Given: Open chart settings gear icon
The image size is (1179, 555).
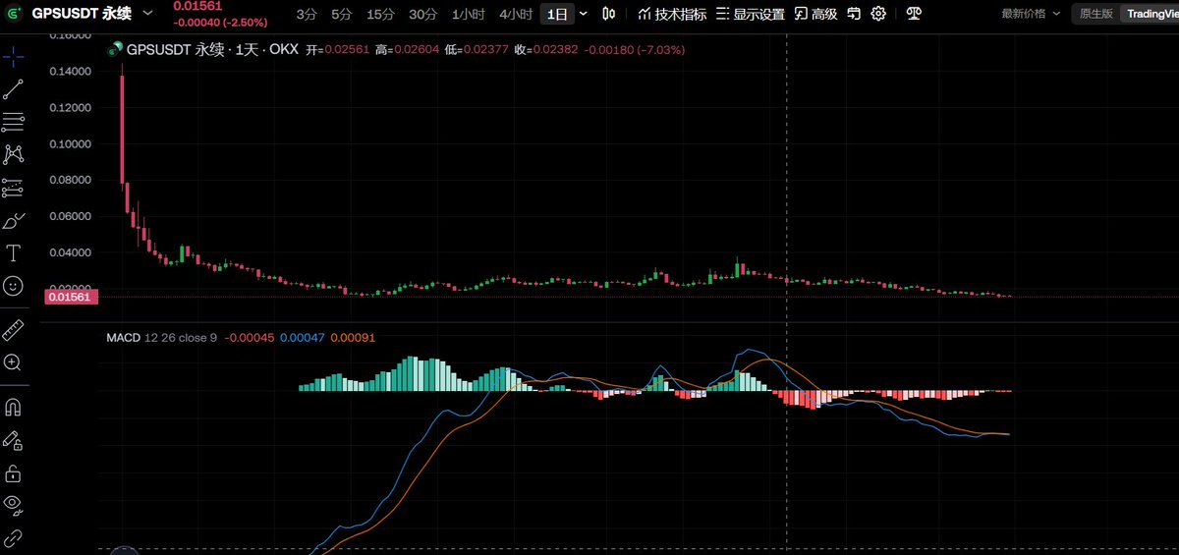Looking at the screenshot, I should point(878,14).
